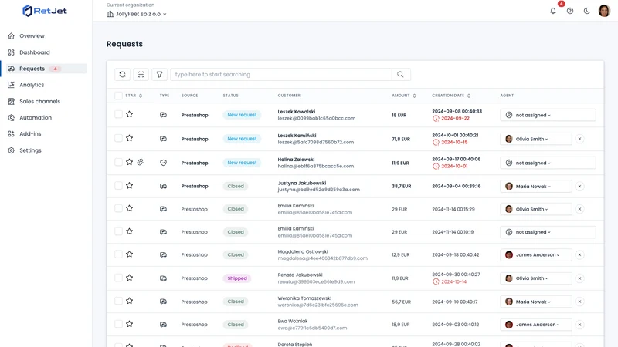Star the Magdalena Ostrowski request
Viewport: 618px width, 347px height.
(129, 254)
